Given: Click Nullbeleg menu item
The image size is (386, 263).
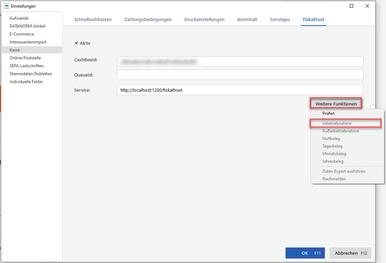Looking at the screenshot, I should [331, 139].
